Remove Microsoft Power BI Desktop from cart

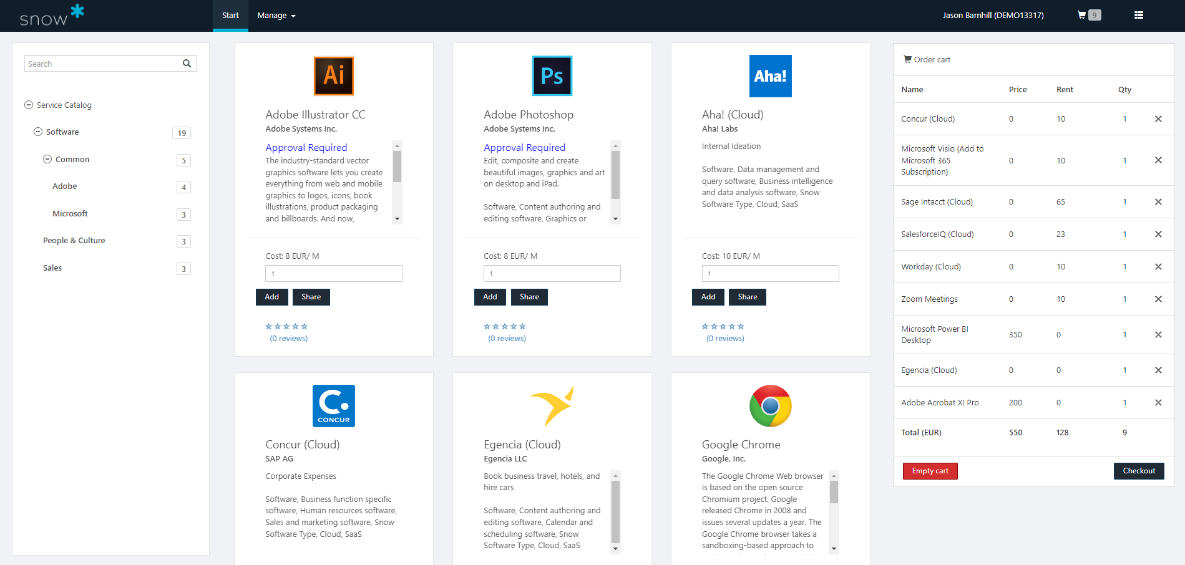(x=1158, y=335)
